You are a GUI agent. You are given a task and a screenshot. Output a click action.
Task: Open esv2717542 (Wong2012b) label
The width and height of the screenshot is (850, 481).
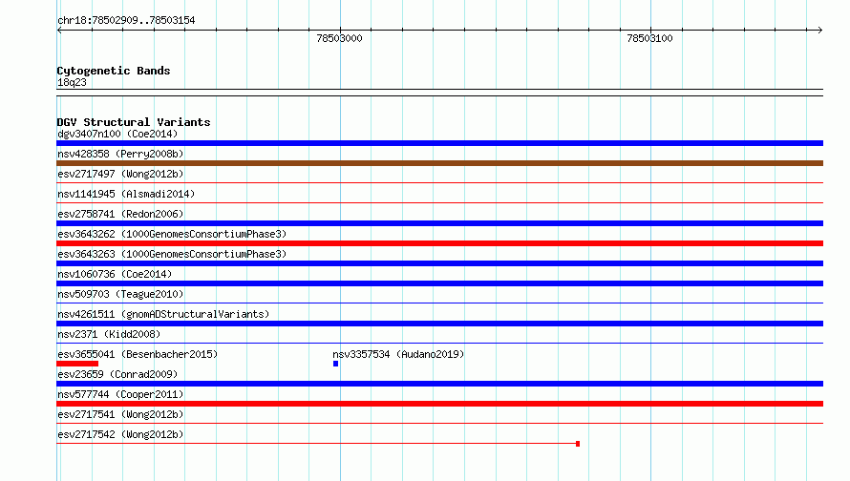coord(120,434)
